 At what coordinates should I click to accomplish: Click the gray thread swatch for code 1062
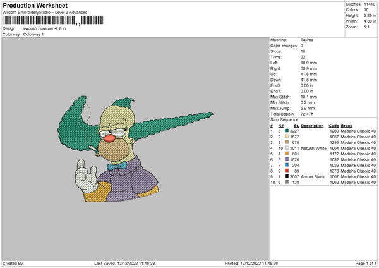pos(287,182)
